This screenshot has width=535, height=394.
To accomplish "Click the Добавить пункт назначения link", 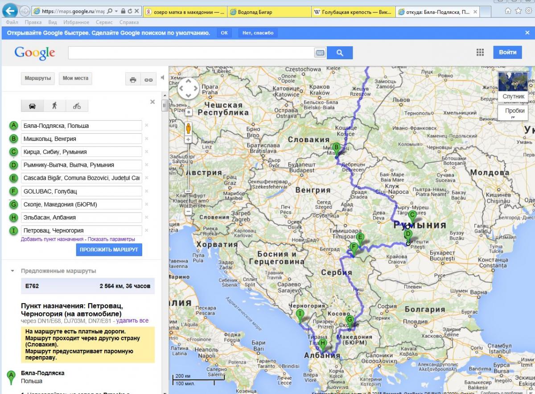I will [x=52, y=239].
